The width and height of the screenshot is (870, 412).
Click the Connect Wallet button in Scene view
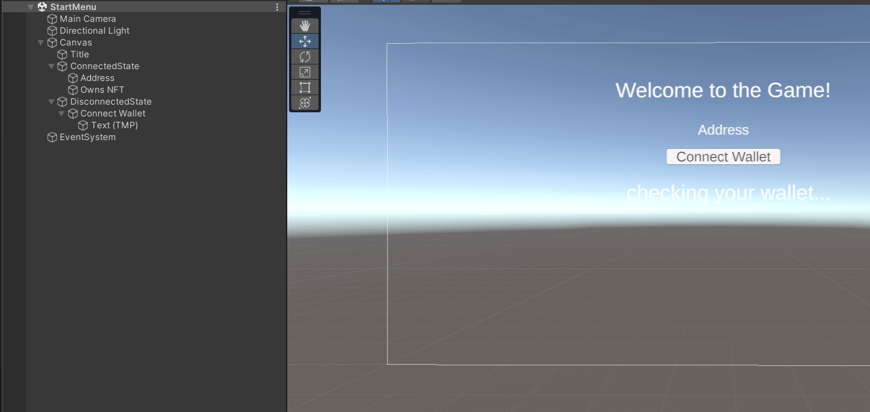pyautogui.click(x=723, y=156)
